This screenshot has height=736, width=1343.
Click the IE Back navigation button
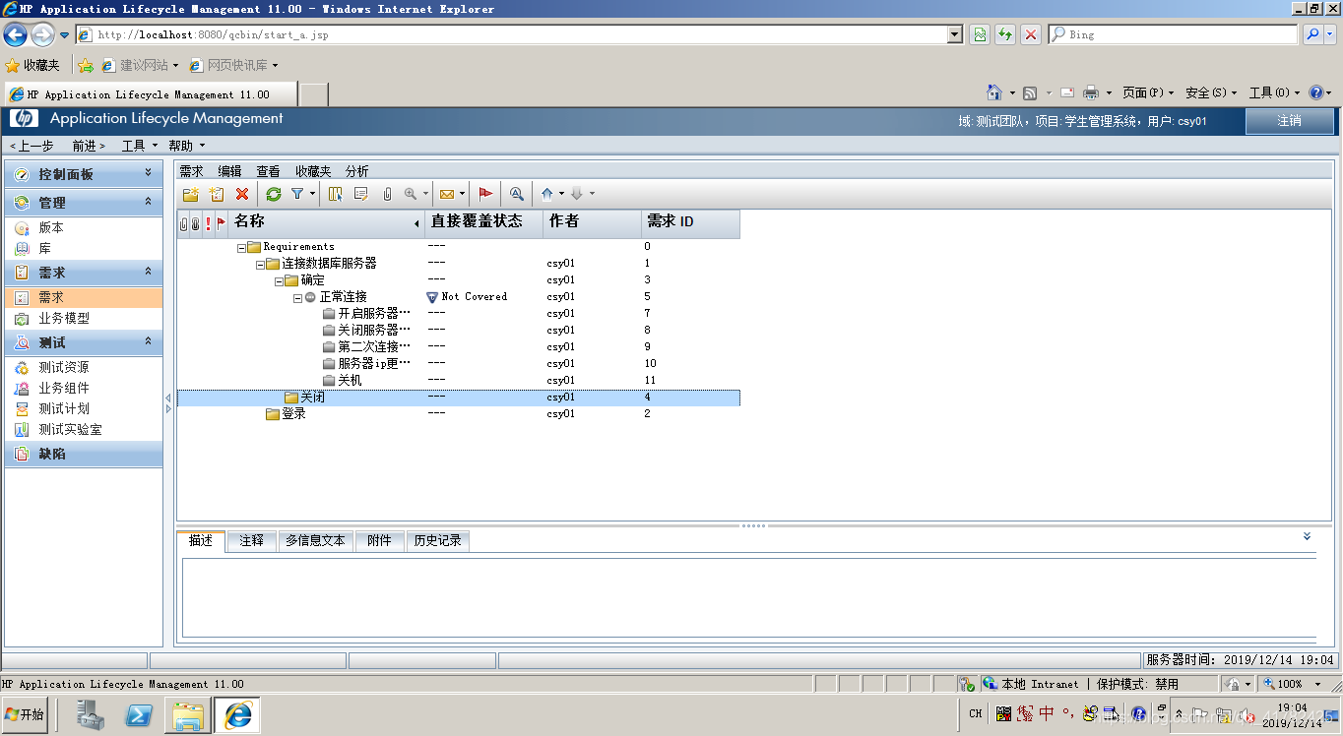(x=15, y=34)
